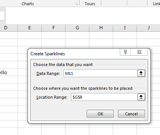Collapse dialog via Data Range selector icon
The width and height of the screenshot is (160, 135).
[x=141, y=73]
